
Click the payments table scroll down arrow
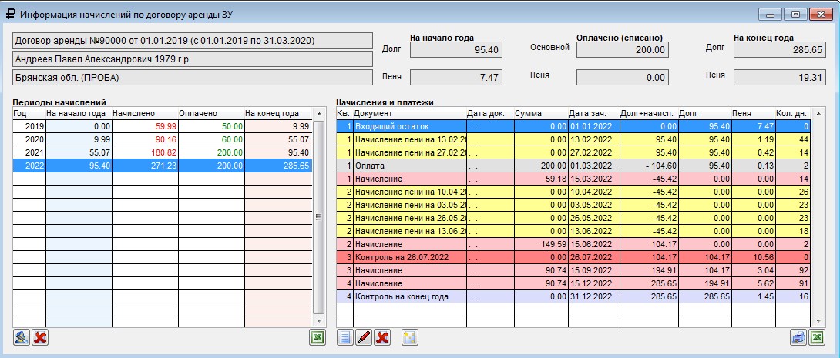point(818,320)
